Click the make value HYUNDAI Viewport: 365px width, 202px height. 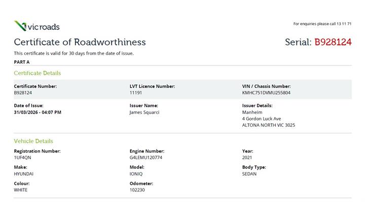(24, 174)
